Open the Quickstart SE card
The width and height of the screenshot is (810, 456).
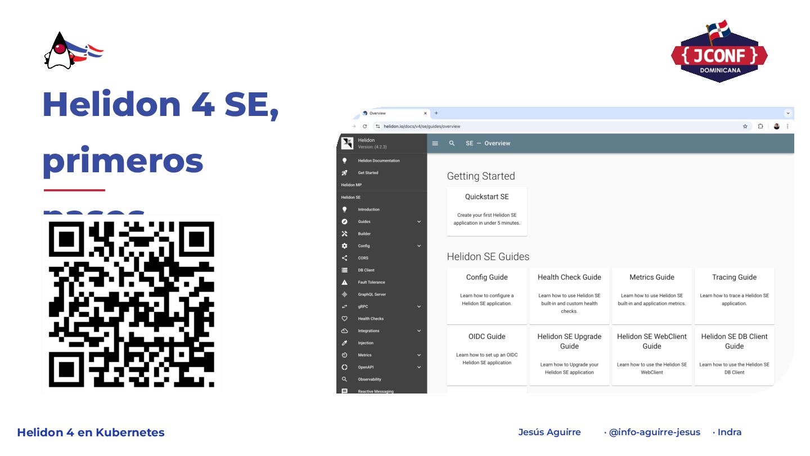(x=487, y=211)
